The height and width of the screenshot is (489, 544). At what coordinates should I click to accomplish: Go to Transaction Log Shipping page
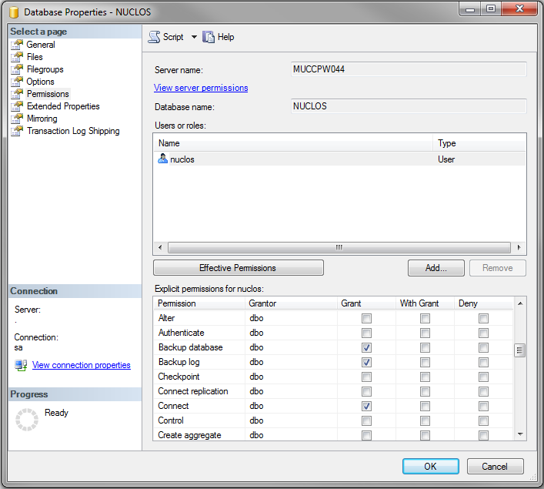[x=73, y=131]
